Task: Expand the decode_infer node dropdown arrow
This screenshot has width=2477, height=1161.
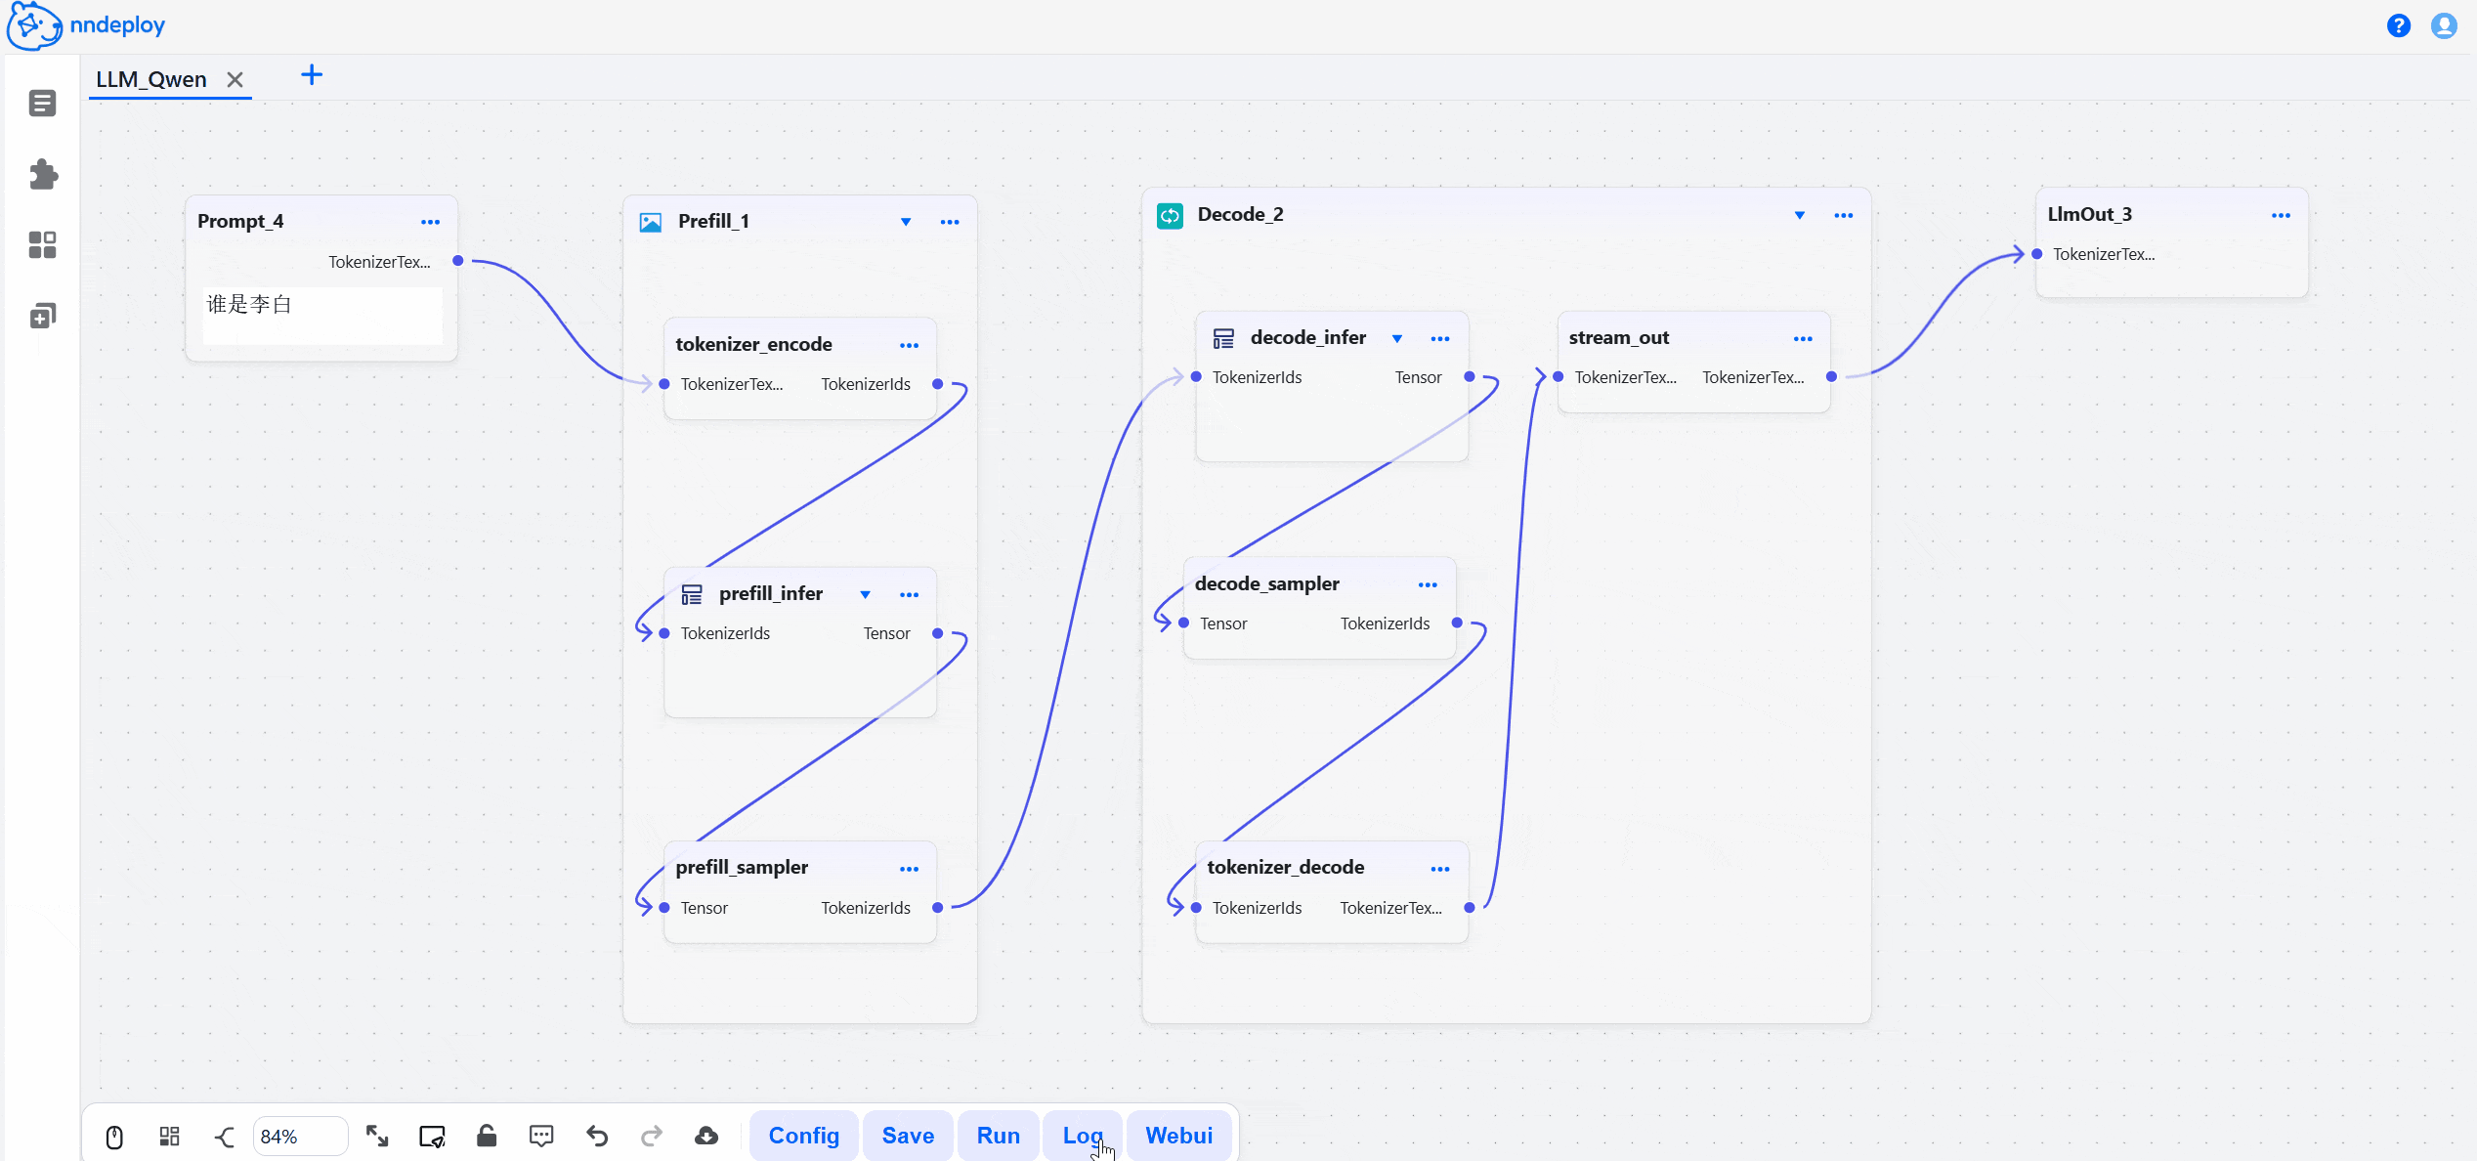Action: coord(1397,338)
